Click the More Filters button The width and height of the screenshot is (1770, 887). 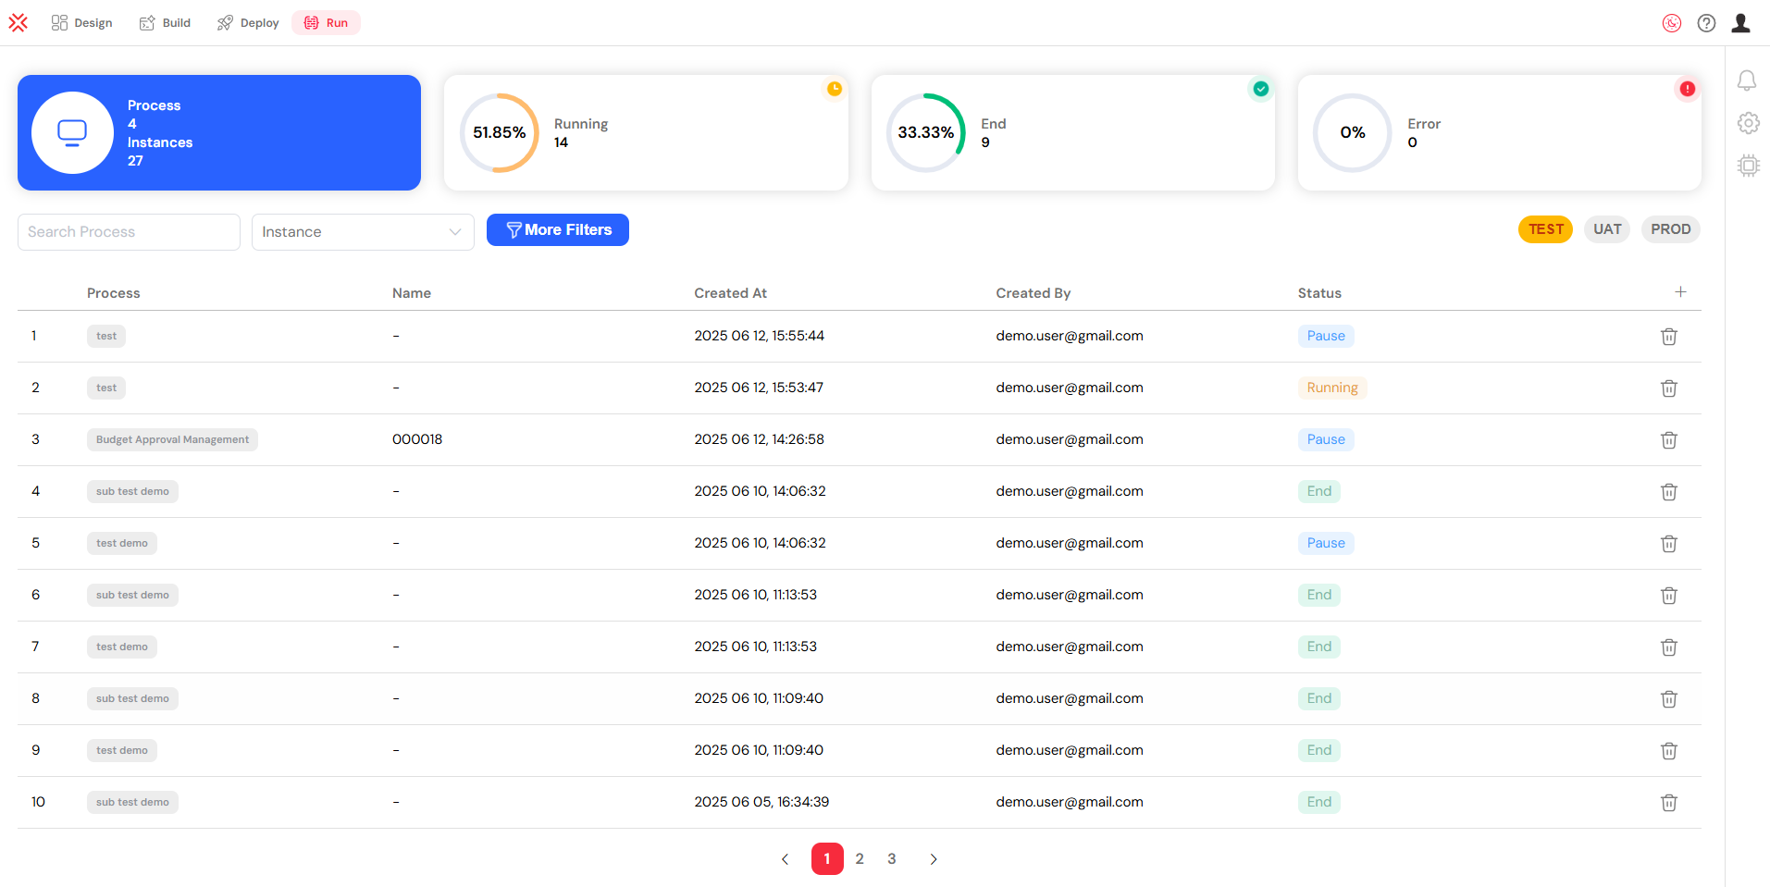pos(557,229)
